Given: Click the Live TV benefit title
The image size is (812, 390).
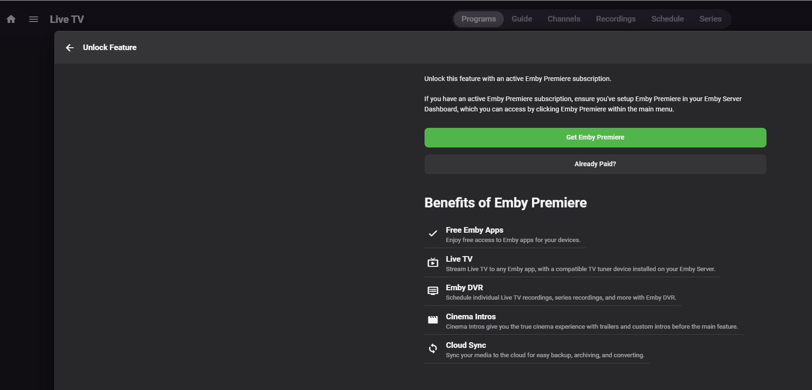Looking at the screenshot, I should click(459, 259).
